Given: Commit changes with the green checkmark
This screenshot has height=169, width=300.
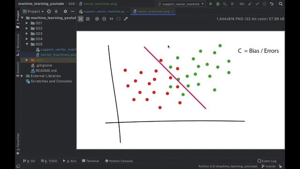Looking at the screenshot, I should 257,4.
